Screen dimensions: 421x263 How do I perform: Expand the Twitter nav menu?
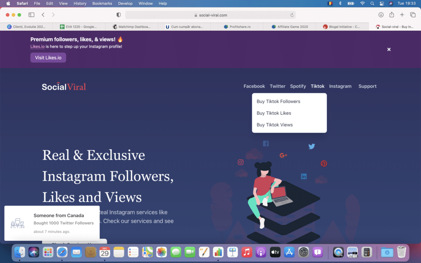[278, 86]
